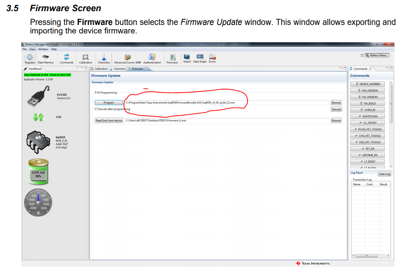Open the Watch toolbar icon
Image resolution: width=398 pixels, height=271 pixels.
[x=187, y=58]
